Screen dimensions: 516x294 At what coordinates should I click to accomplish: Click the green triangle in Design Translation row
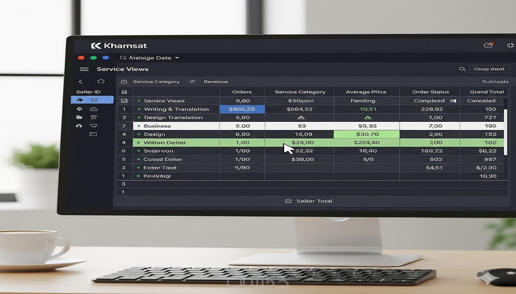(368, 117)
